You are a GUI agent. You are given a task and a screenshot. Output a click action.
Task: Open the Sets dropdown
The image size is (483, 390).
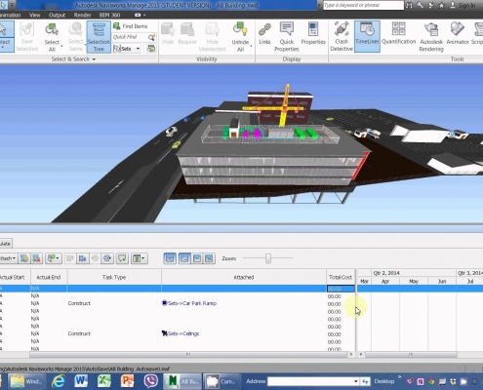127,49
